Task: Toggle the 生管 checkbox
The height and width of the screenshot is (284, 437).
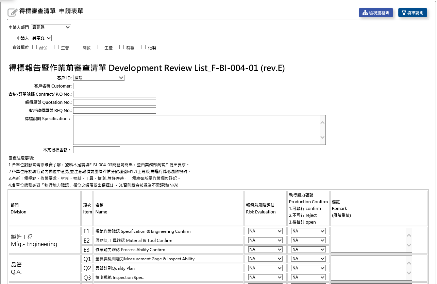Action: pos(56,47)
